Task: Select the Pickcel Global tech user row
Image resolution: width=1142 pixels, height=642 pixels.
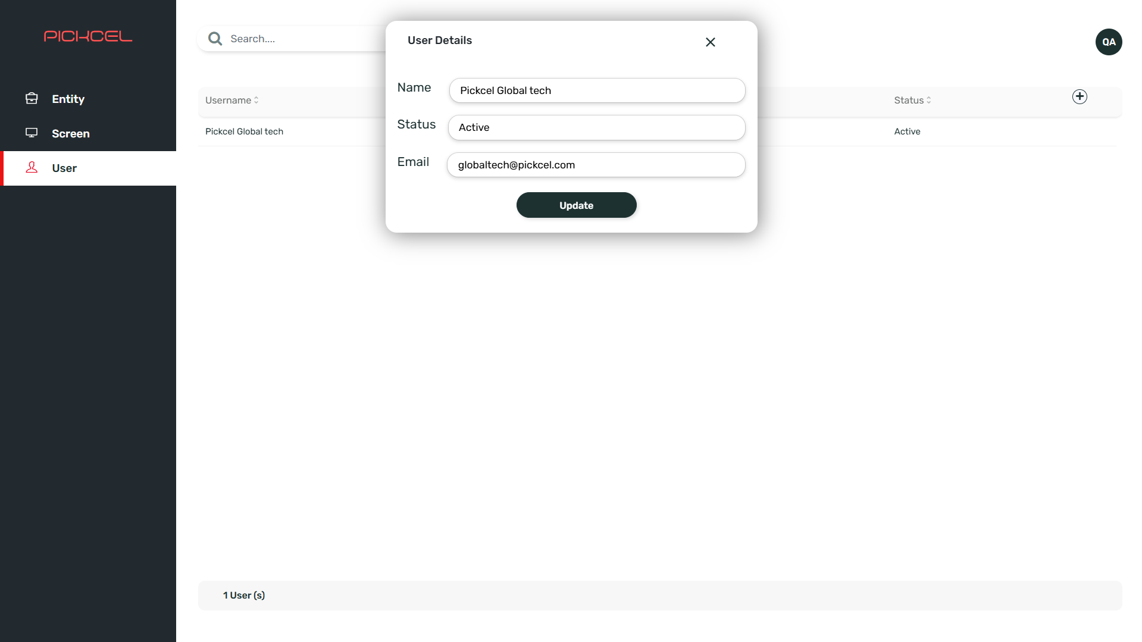Action: pyautogui.click(x=244, y=131)
